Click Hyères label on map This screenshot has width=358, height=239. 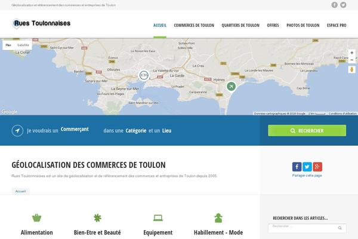(x=219, y=80)
